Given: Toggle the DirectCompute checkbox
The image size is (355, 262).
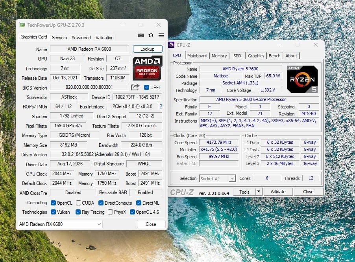Looking at the screenshot, I should pyautogui.click(x=101, y=203).
